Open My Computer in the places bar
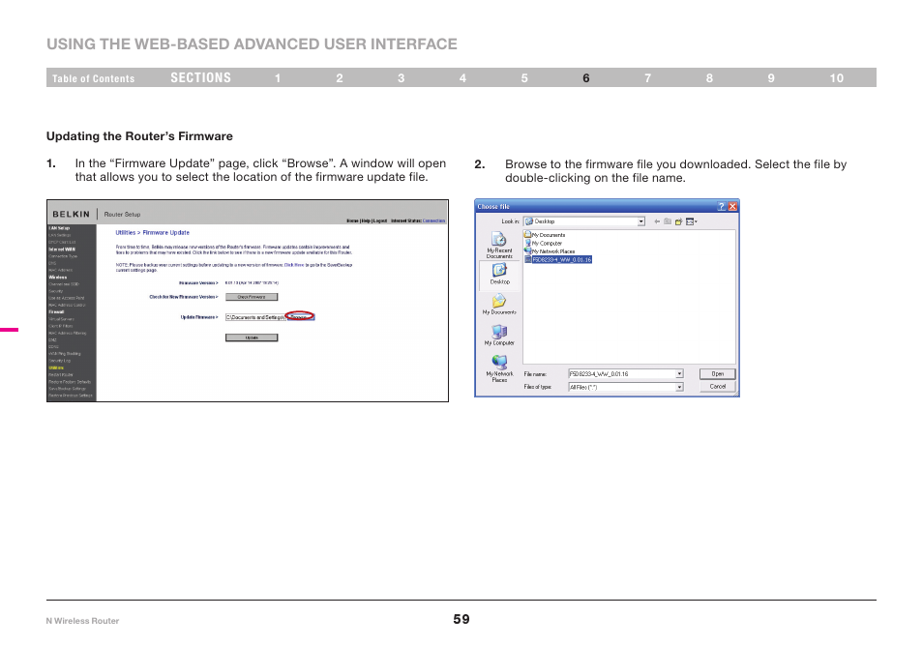Image resolution: width=923 pixels, height=646 pixels. click(499, 335)
